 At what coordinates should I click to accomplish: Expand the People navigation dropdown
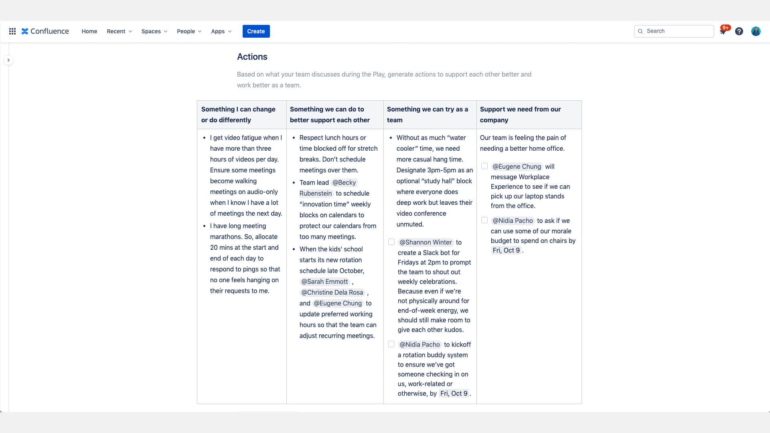189,30
